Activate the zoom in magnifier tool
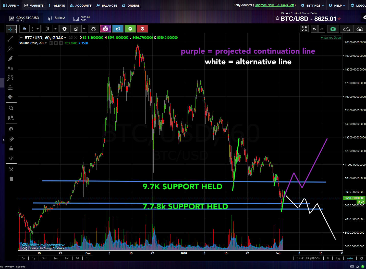Image resolution: width=366 pixels, height=269 pixels. point(11,108)
